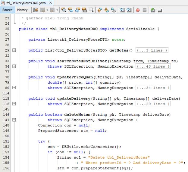Click 'Connection' type on line 148
Image resolution: width=188 pixels, height=172 pixels.
50,125
